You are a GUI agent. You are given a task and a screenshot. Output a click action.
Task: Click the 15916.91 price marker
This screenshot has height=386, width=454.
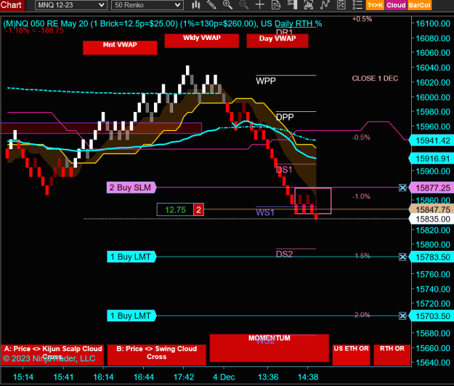[x=431, y=158]
